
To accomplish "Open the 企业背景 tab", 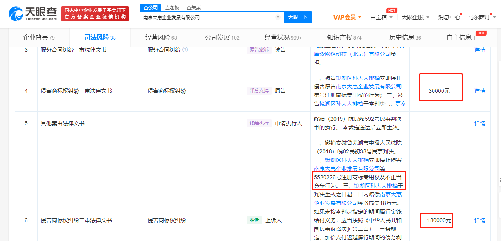I will click(x=39, y=38).
